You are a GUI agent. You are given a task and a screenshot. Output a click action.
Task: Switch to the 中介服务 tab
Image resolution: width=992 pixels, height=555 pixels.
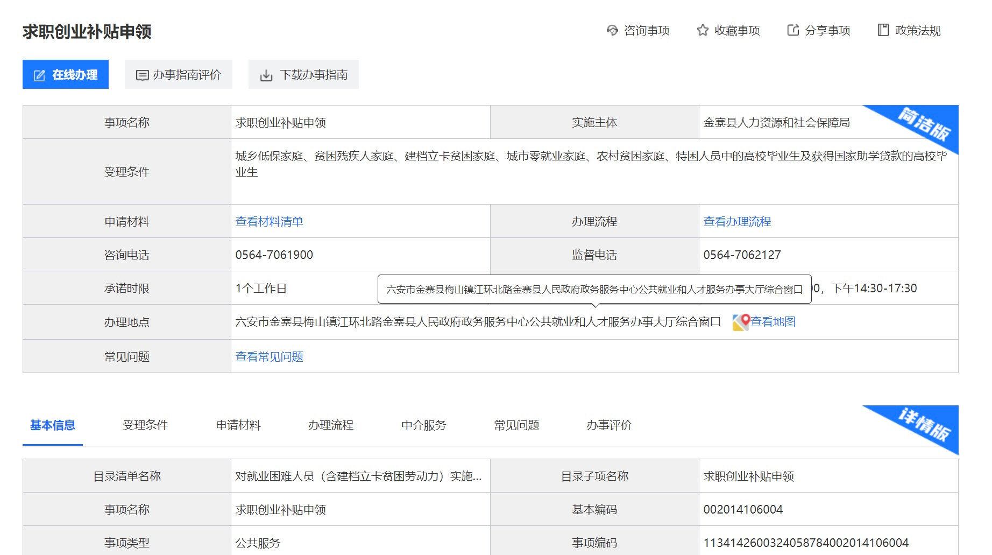(424, 425)
